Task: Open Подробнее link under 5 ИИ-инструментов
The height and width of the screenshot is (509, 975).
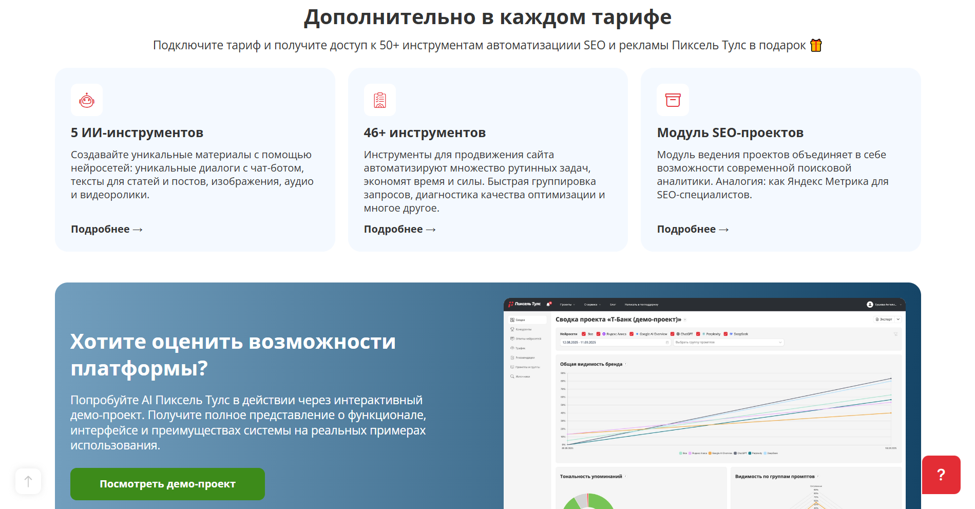Action: [x=106, y=229]
